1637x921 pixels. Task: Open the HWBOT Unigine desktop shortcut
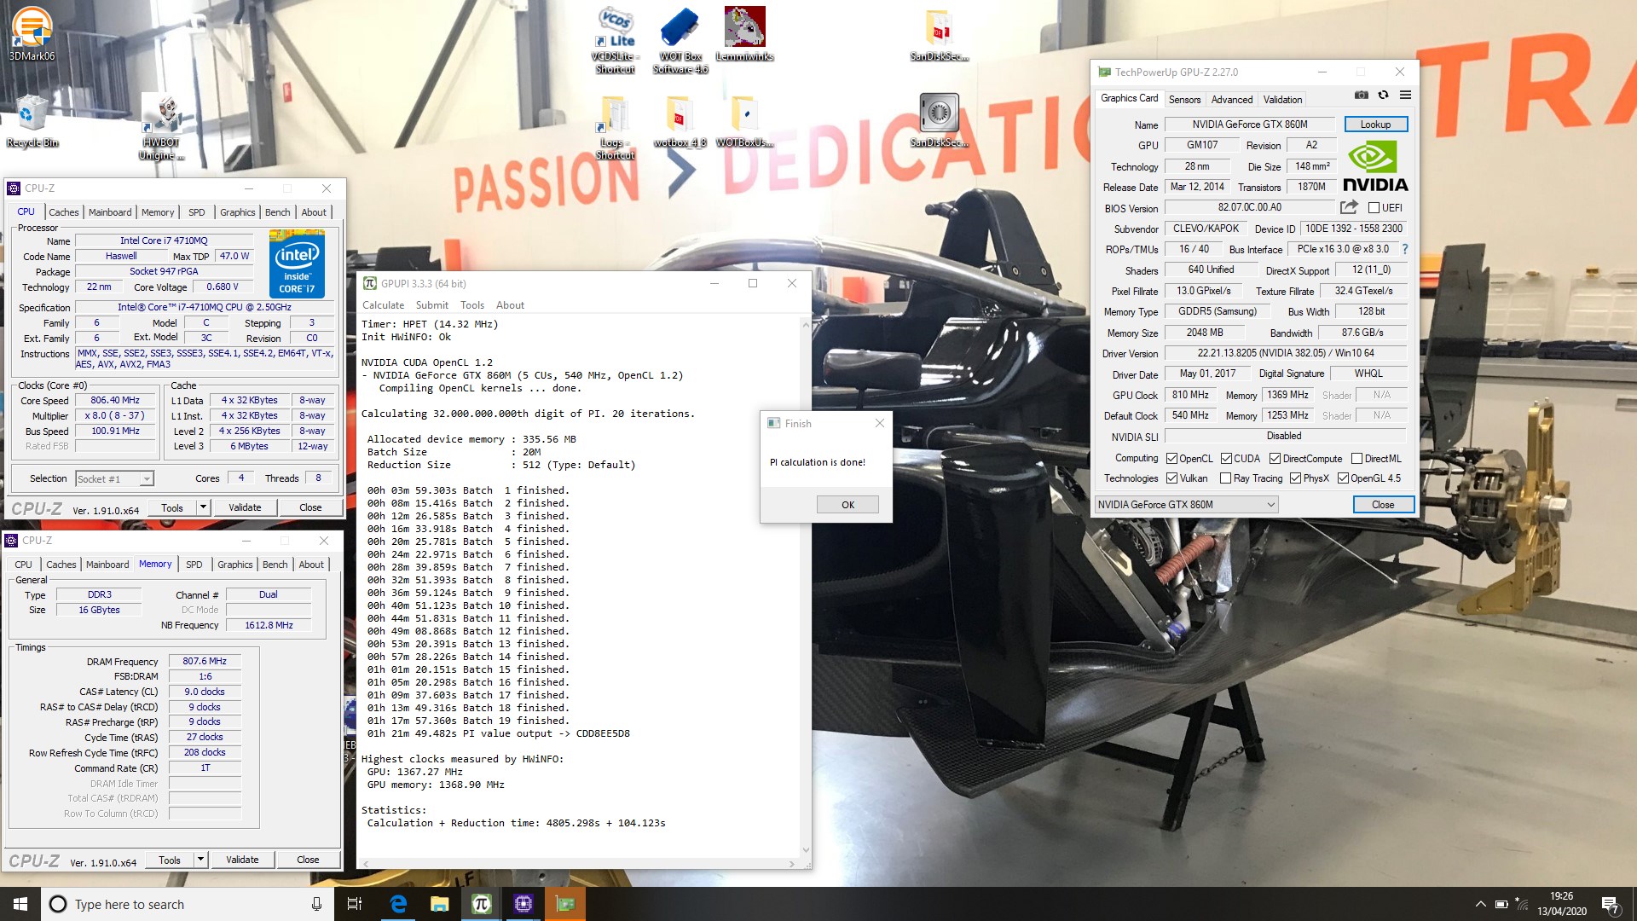[162, 126]
